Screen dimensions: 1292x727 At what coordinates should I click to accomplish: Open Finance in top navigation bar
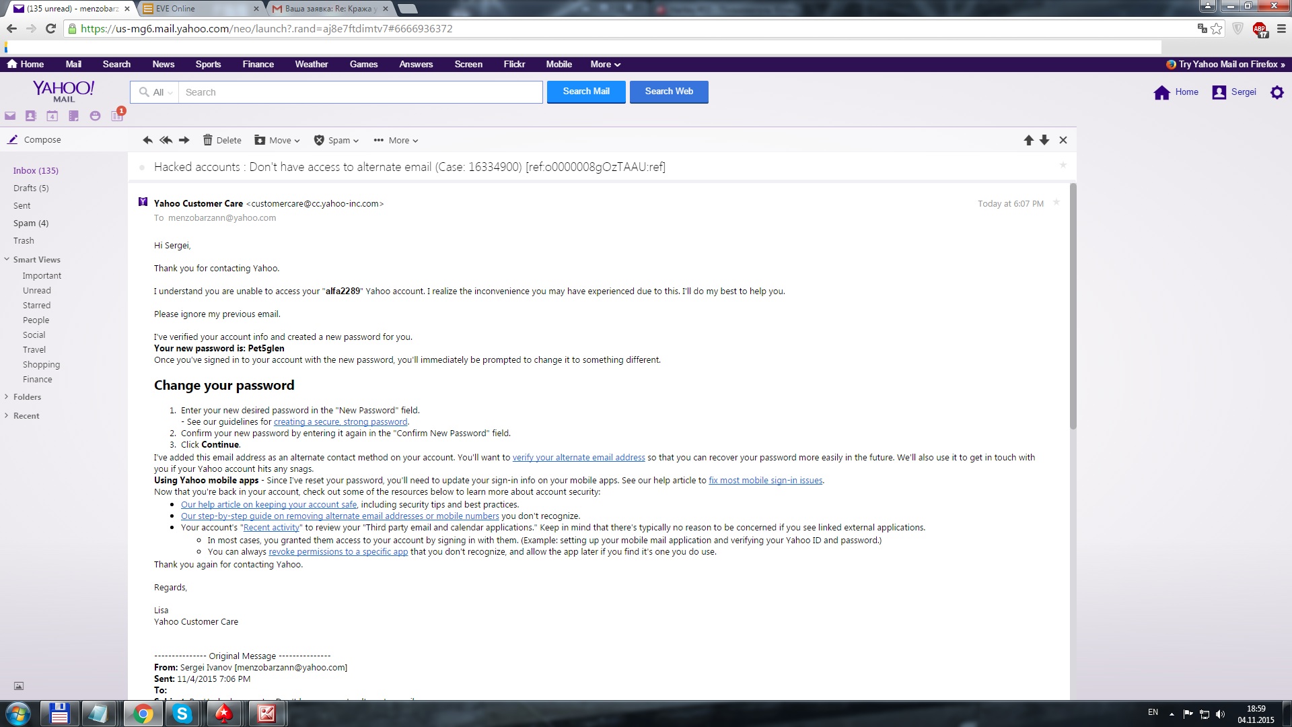258,64
